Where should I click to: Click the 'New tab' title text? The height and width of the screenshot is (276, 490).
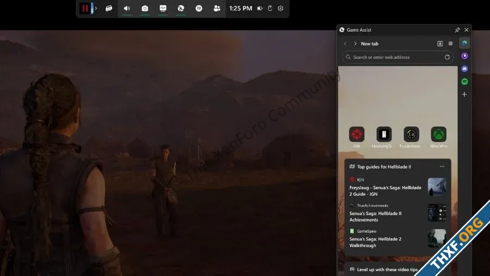point(370,44)
